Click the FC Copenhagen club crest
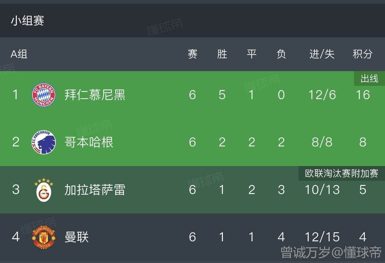 point(44,142)
